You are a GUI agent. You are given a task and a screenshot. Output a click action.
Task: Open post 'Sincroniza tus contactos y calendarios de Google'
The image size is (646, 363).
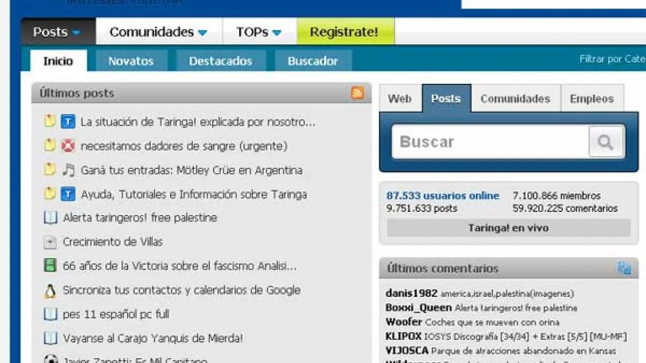pos(182,290)
